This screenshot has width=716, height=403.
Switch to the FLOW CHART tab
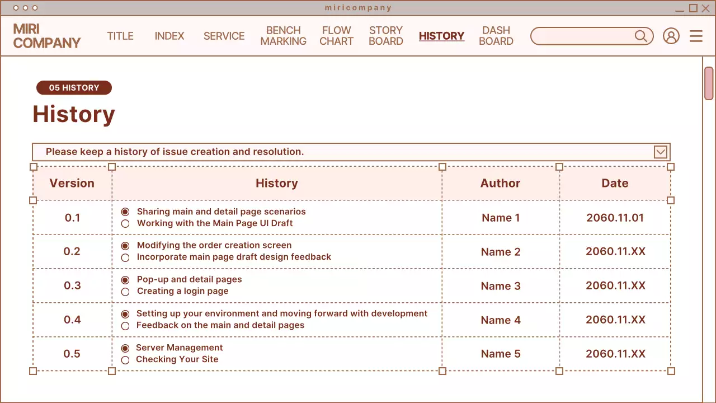[336, 36]
